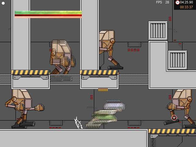Click the blurred mech walker between pillars
The image size is (196, 147).
coord(62,57)
